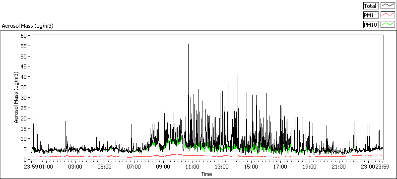Image resolution: width=397 pixels, height=179 pixels.
Task: Select the 35 value on the y-axis
Action: tap(24, 87)
